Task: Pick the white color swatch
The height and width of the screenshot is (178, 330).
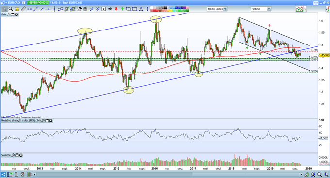Action: pos(152,8)
